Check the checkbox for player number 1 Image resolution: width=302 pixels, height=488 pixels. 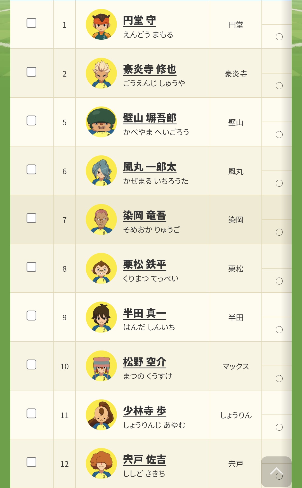click(x=31, y=23)
